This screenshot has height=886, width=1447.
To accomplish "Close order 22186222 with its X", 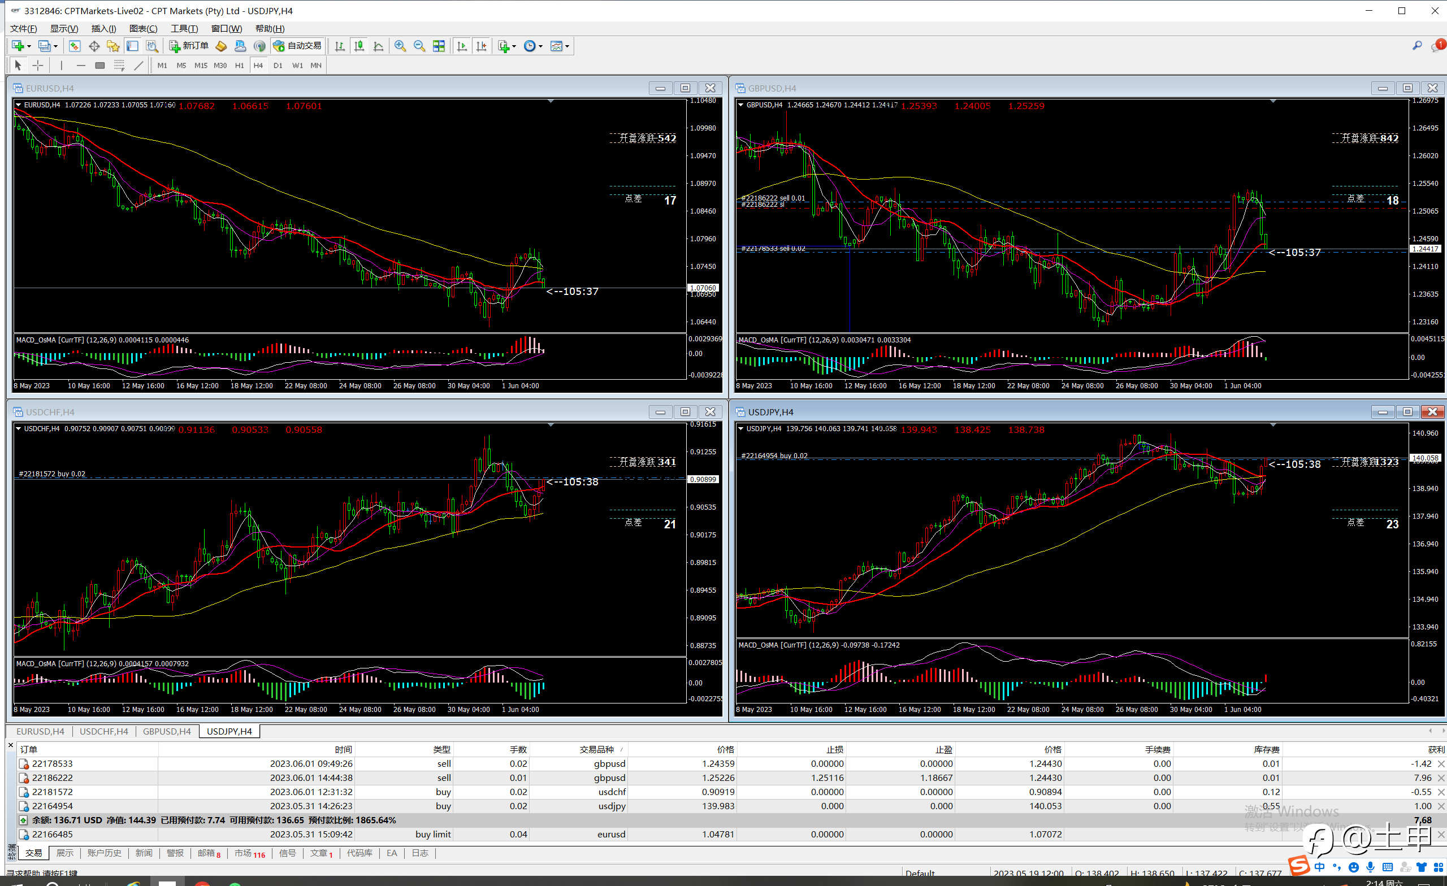I will (x=1441, y=778).
